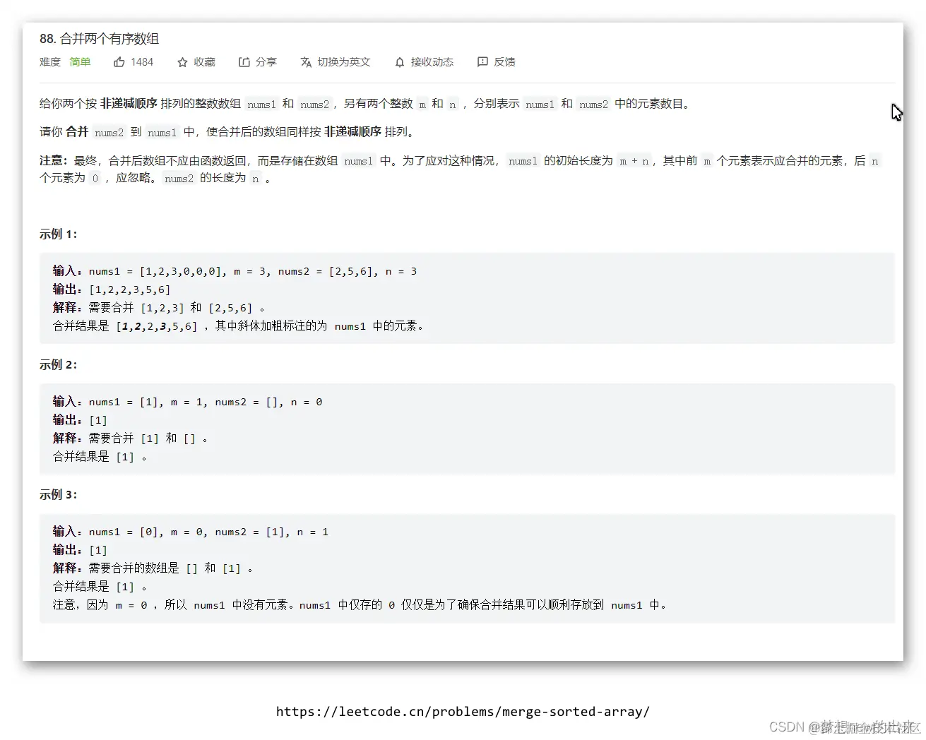Enable activity updates via 接收动态
The image size is (926, 740).
pyautogui.click(x=432, y=62)
